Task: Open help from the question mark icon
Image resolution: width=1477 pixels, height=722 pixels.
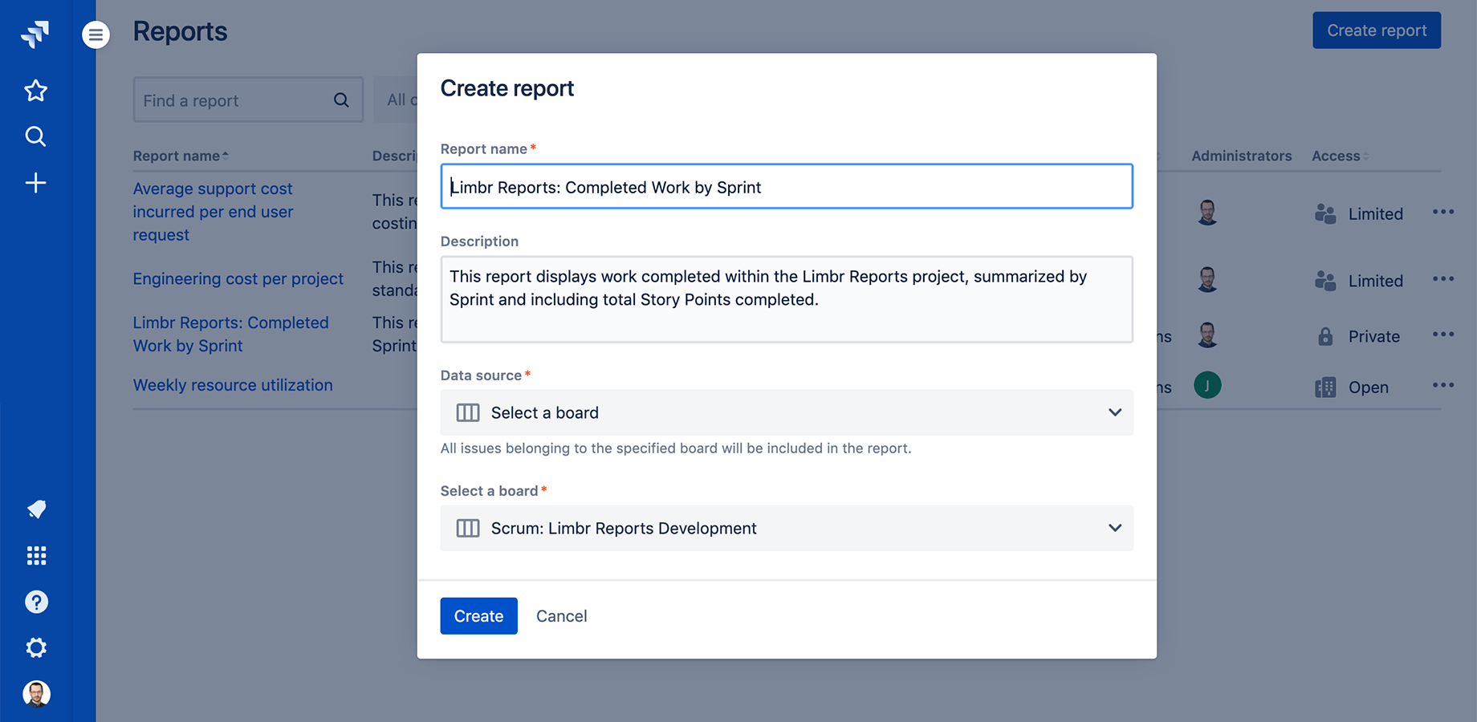Action: tap(36, 602)
